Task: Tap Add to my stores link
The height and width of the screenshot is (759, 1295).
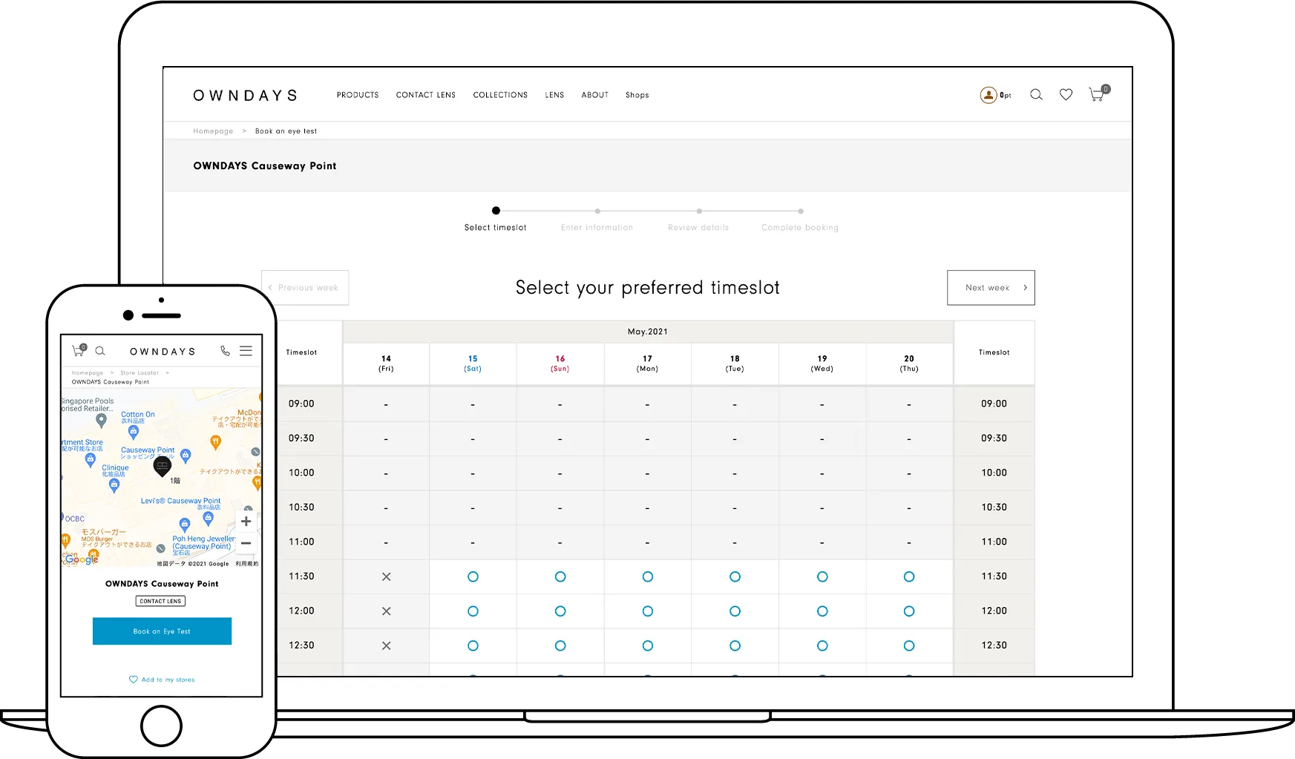Action: (168, 680)
